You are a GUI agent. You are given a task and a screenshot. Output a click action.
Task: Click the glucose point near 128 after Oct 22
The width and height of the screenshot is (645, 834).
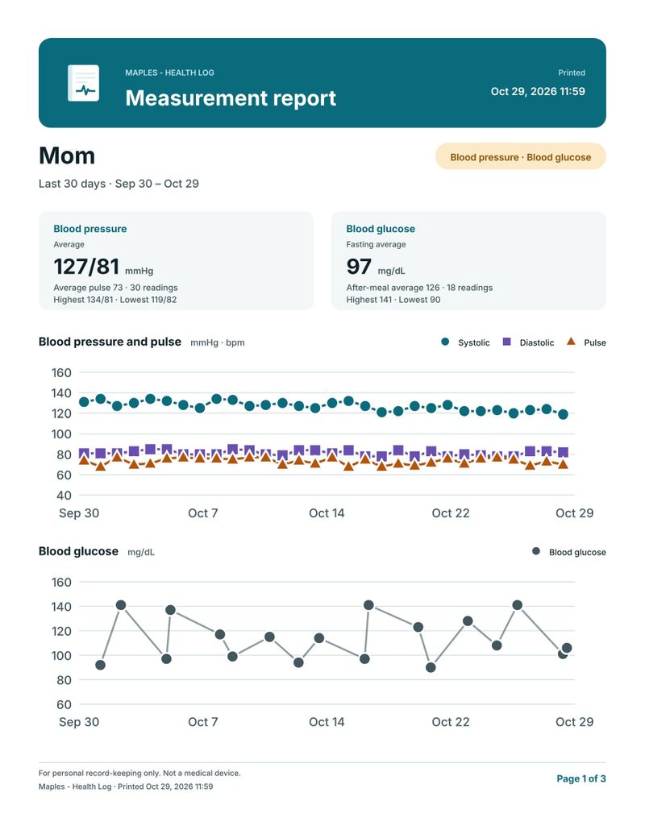(468, 620)
